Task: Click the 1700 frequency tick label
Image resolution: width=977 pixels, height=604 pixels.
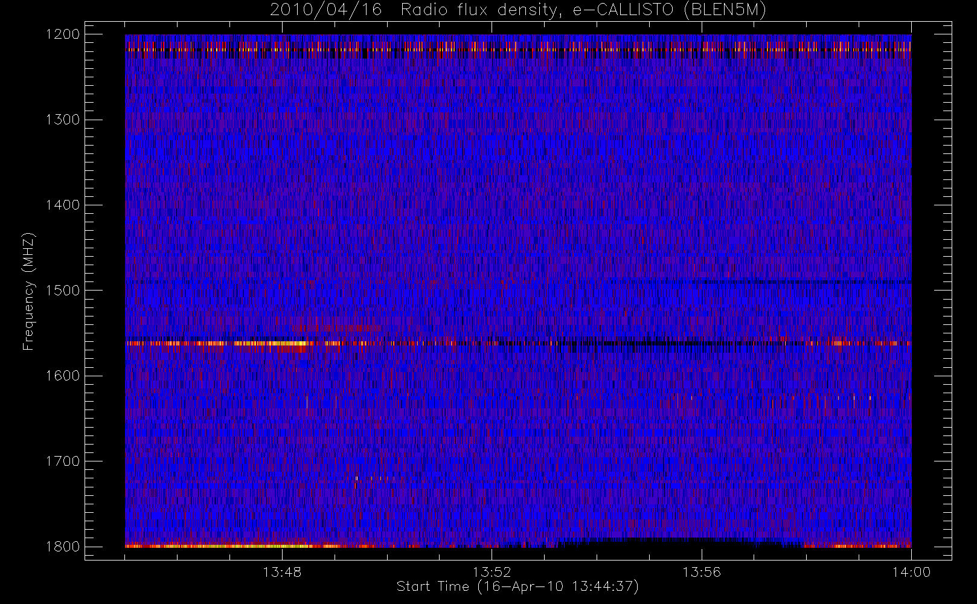Action: coord(63,461)
